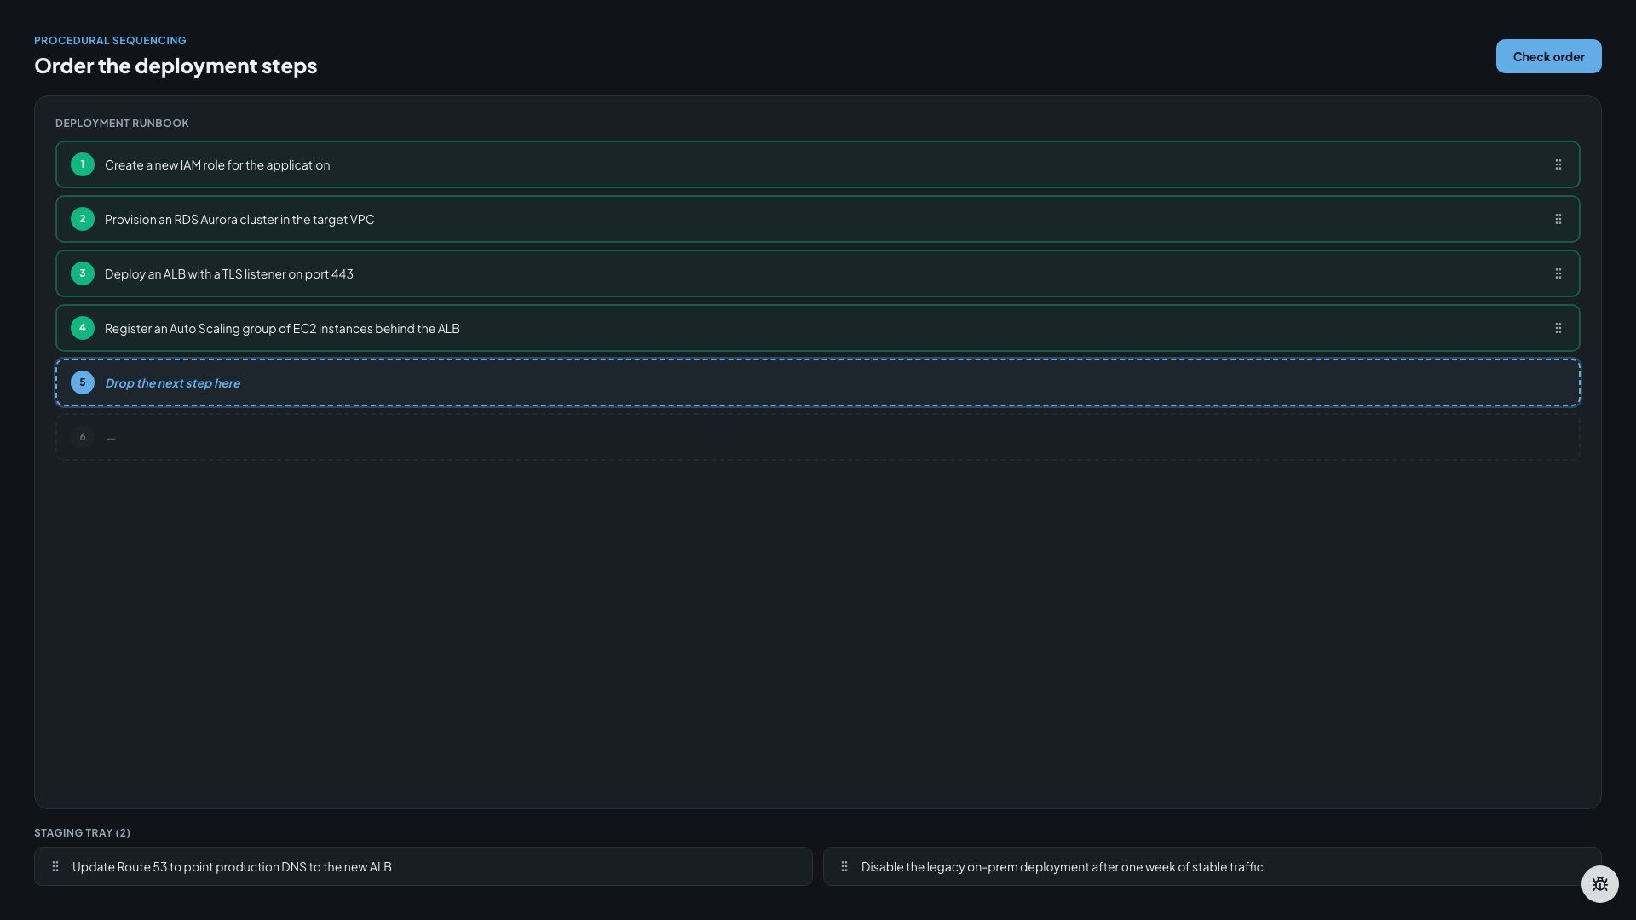
Task: Grab drag handle on Deploy ALB step
Action: coord(1558,273)
